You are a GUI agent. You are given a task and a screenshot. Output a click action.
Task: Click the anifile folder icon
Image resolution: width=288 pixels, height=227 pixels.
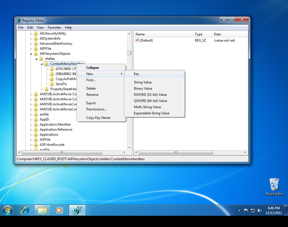point(36,114)
